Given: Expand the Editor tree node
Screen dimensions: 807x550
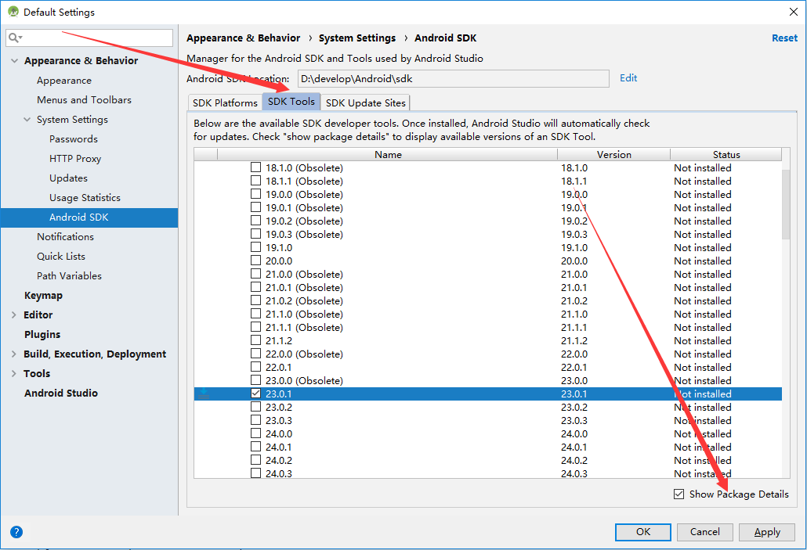Looking at the screenshot, I should pyautogui.click(x=14, y=315).
